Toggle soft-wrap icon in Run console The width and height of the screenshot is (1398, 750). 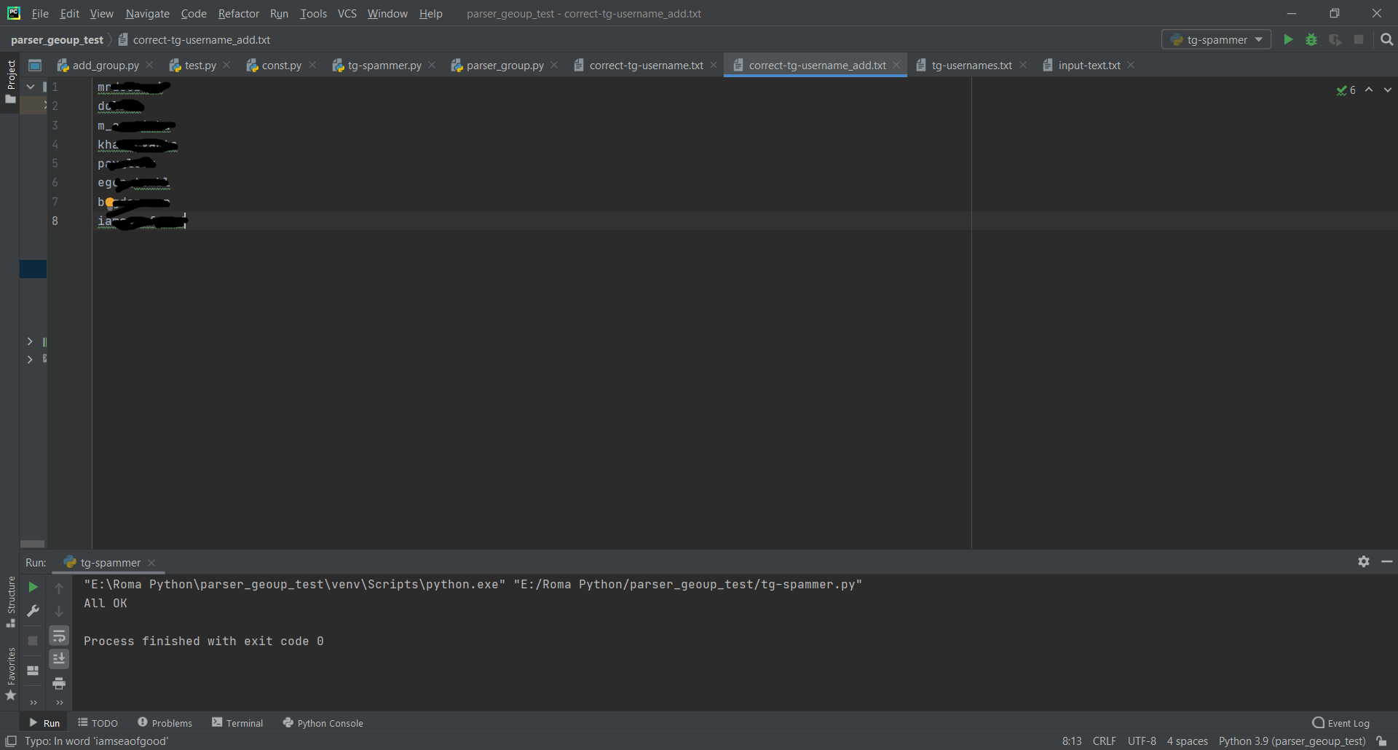[x=59, y=636]
